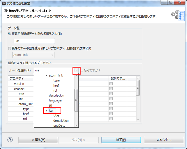The height and width of the screenshot is (149, 187).
Task: Collapse the atom_link node in dropdown list
Action: pyautogui.click(x=46, y=76)
